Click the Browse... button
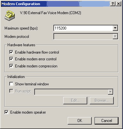Screen dimensions: 123x129 click(102, 100)
